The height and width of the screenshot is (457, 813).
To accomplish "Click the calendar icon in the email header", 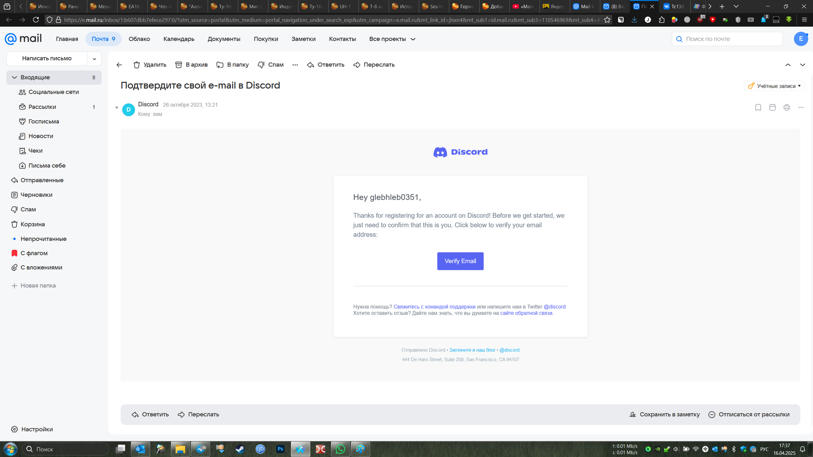I will click(x=772, y=108).
